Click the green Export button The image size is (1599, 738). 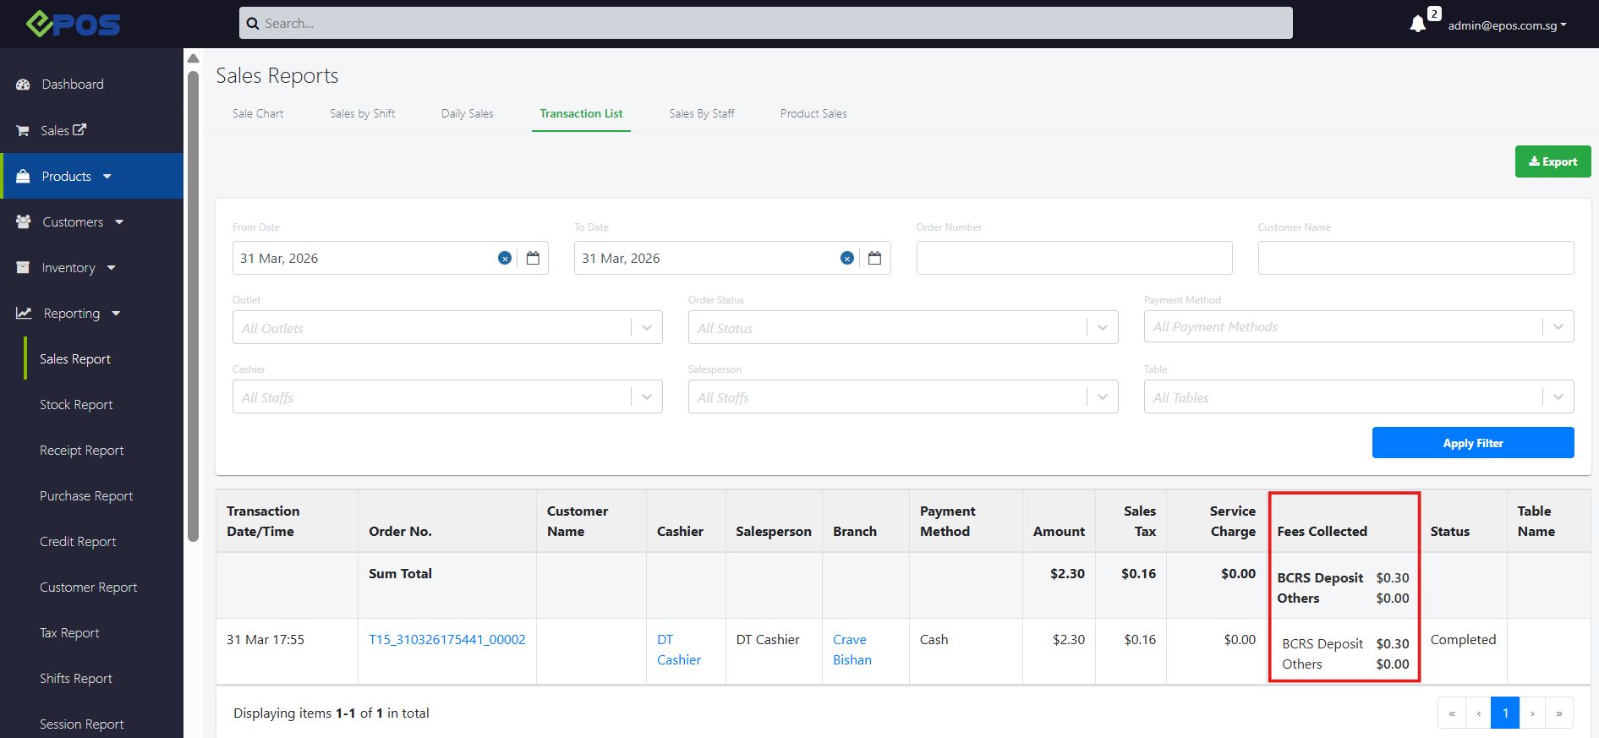1552,161
